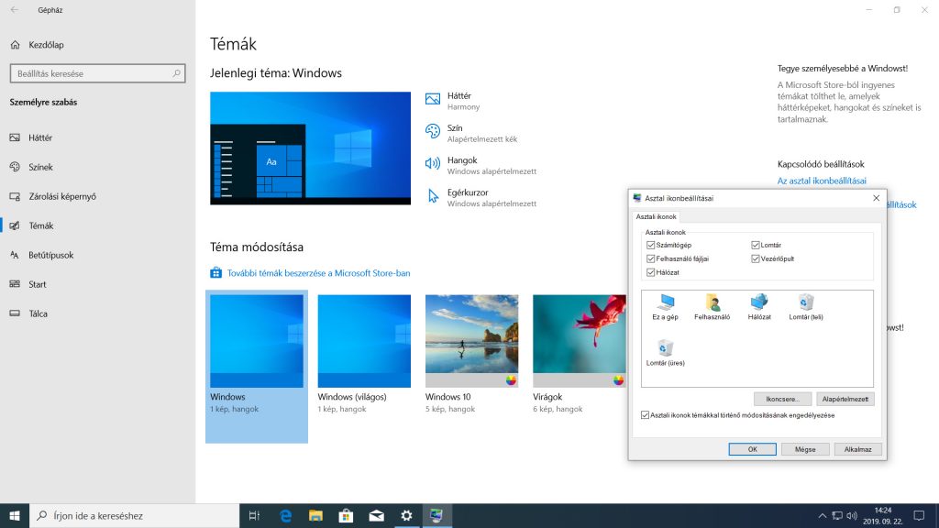
Task: Open Task View on the taskbar
Action: tap(255, 515)
